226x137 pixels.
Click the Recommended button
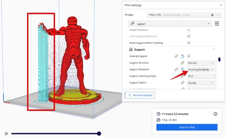tap(140, 95)
